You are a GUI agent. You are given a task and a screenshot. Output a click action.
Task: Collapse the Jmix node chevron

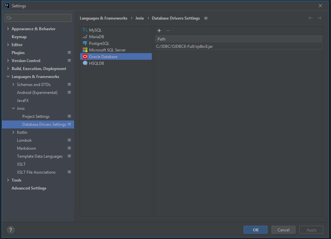pyautogui.click(x=13, y=109)
